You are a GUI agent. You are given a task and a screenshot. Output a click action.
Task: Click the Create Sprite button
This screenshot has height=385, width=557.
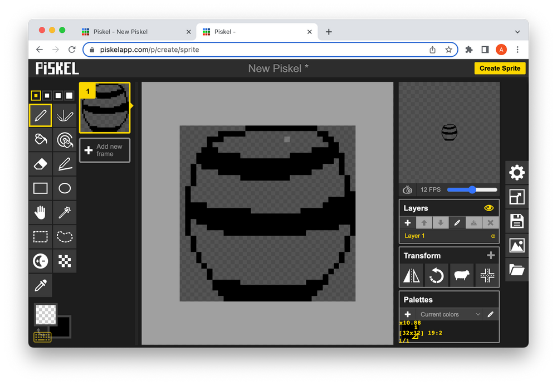[x=500, y=68]
